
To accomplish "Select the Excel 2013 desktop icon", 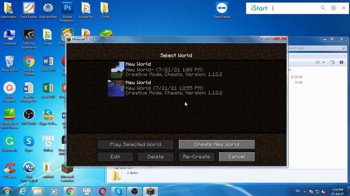I will pyautogui.click(x=48, y=90).
